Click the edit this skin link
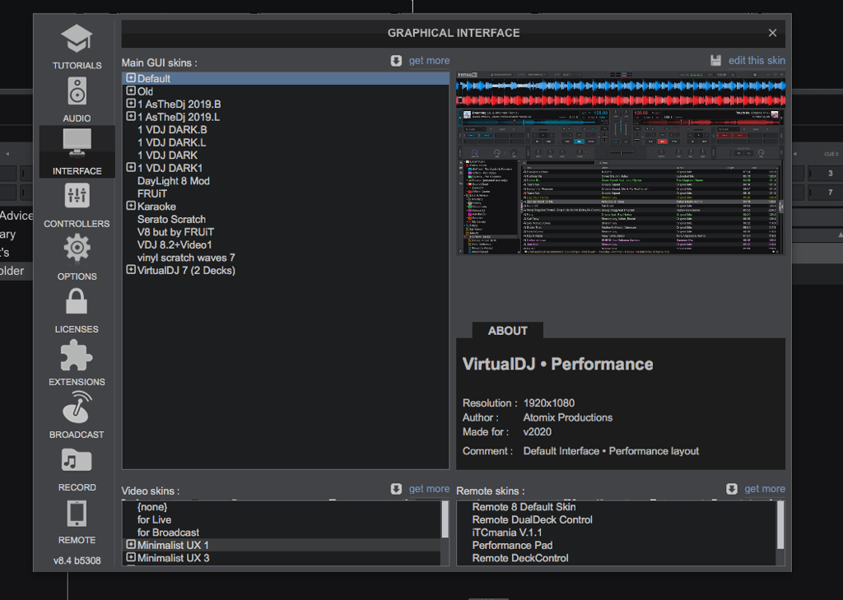This screenshot has width=843, height=600. (757, 60)
